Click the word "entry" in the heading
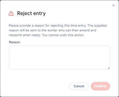The width and height of the screenshot is (119, 97). 39,14
